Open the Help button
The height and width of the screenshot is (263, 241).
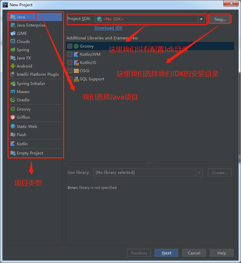tap(222, 253)
